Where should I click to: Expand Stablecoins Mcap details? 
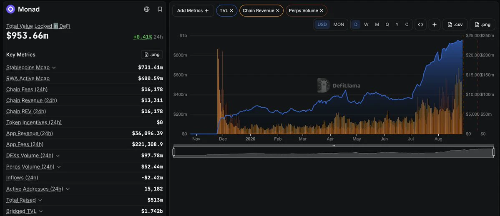54,68
